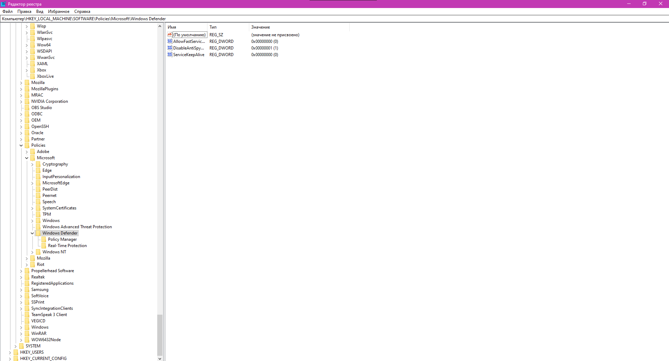Click the 0x00000001 (1) value cell
This screenshot has height=361, width=669.
click(265, 48)
